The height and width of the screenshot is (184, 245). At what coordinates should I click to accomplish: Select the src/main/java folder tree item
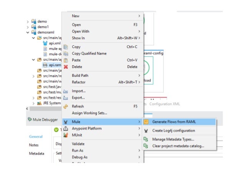[49, 71]
